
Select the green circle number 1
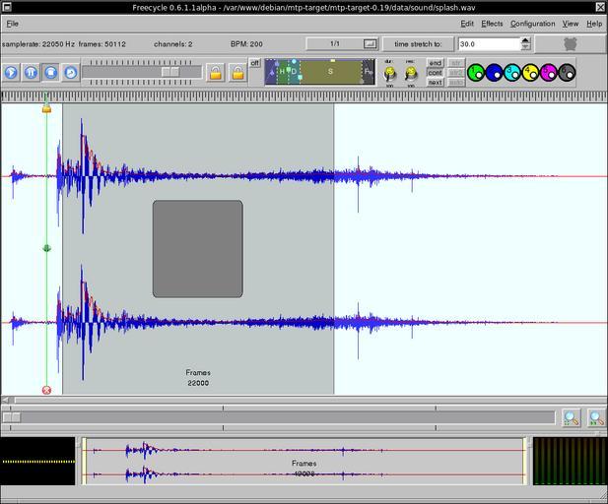click(x=476, y=72)
